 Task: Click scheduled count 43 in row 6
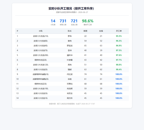pos(85,60)
